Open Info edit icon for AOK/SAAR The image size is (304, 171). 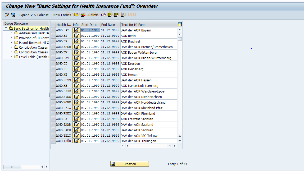[x=76, y=124]
